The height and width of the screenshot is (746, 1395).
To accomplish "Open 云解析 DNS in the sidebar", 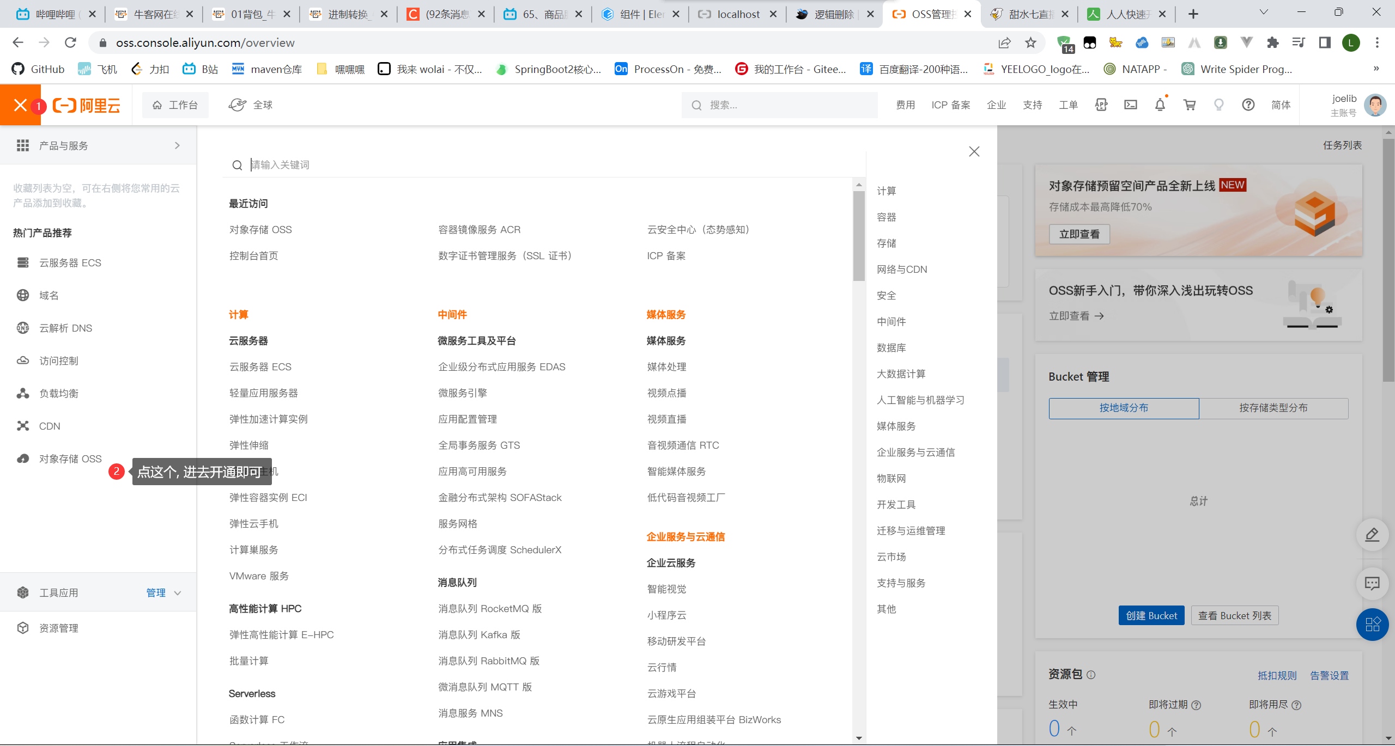I will pyautogui.click(x=65, y=328).
